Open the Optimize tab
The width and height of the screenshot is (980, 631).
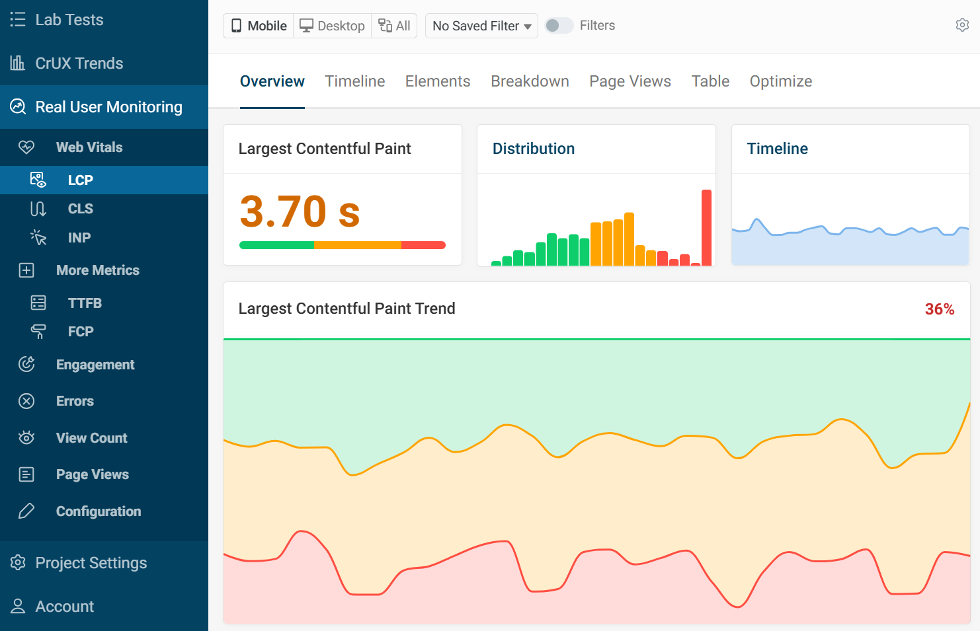point(781,81)
